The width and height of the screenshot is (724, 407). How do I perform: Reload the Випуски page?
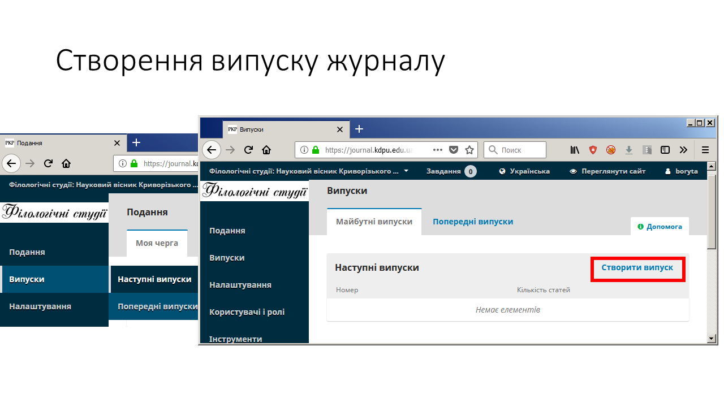coord(248,150)
